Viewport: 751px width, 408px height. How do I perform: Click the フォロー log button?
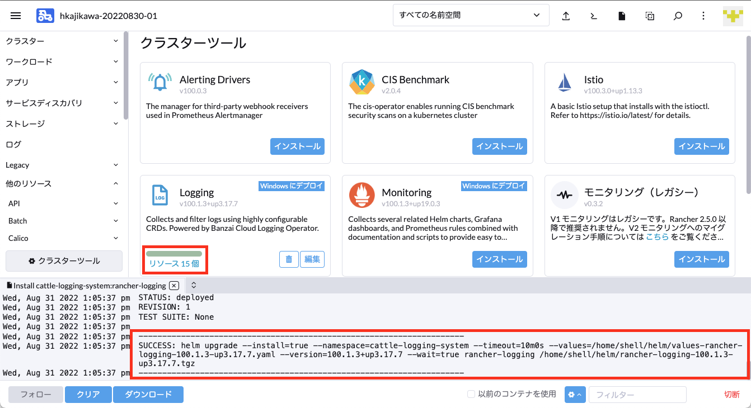point(36,395)
